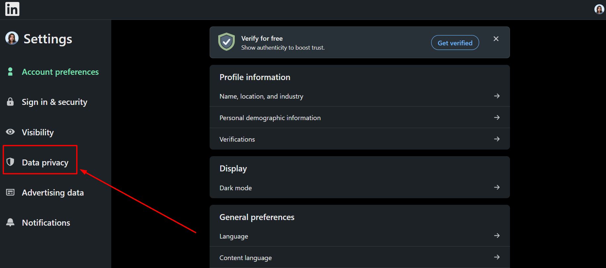Dismiss the Verify for free banner

tap(496, 39)
